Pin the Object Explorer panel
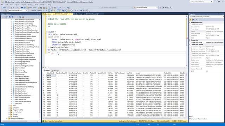The image size is (225, 126). tap(38, 14)
